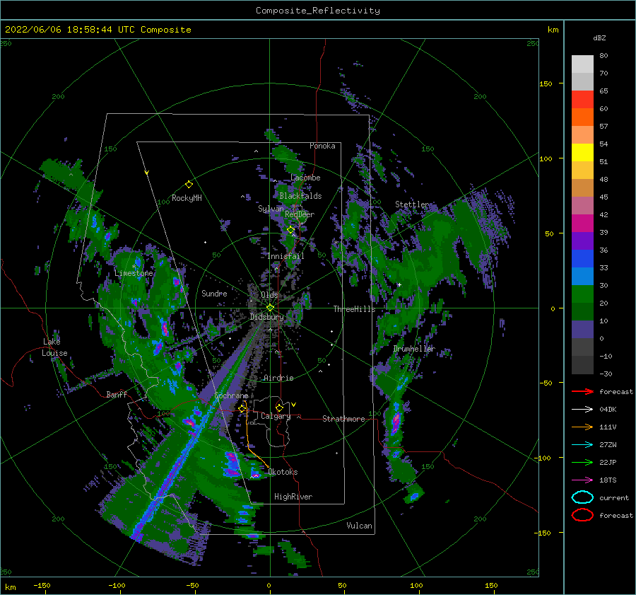Click the 42 dBZ magenta swatch
636x595 pixels.
tap(582, 224)
